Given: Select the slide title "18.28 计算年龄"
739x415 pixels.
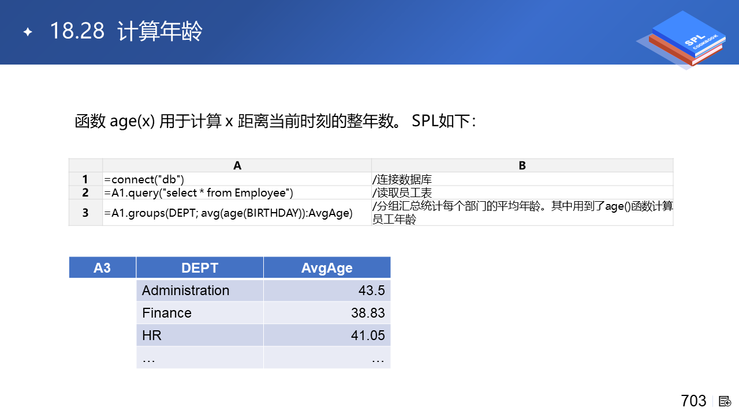Looking at the screenshot, I should (126, 31).
